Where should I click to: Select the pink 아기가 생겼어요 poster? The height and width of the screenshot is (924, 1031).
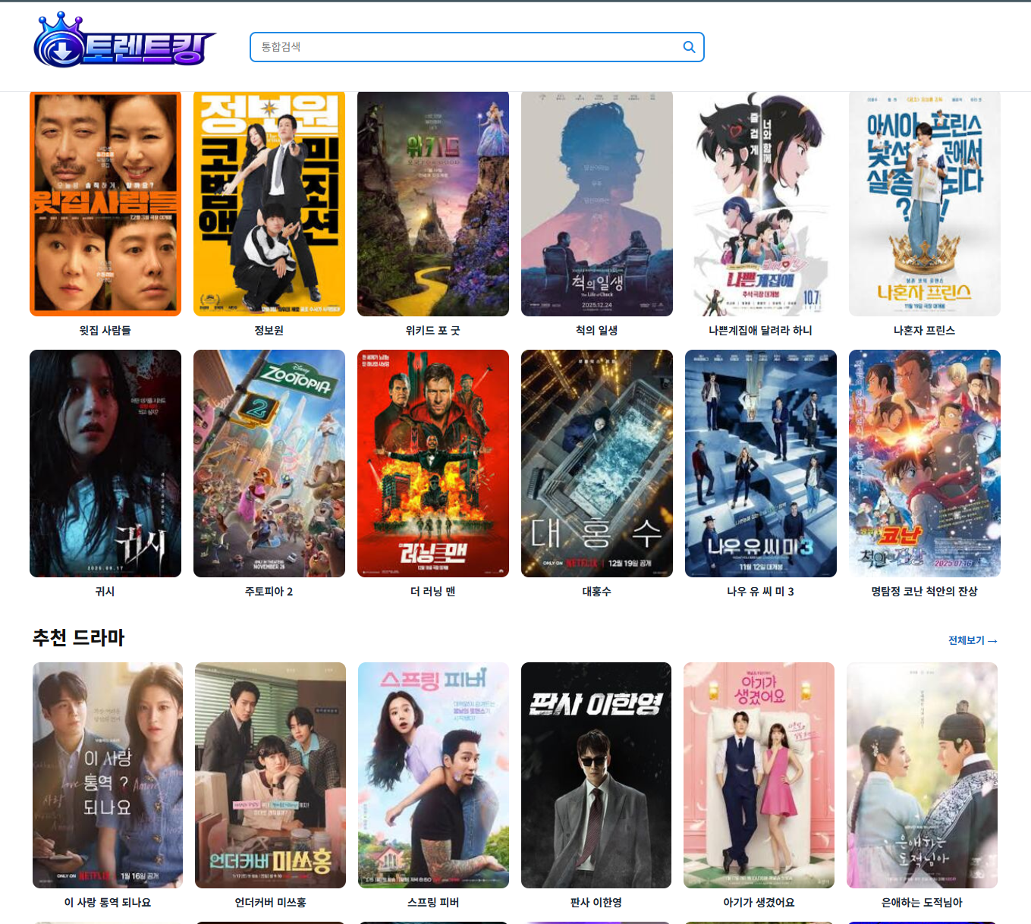[759, 775]
